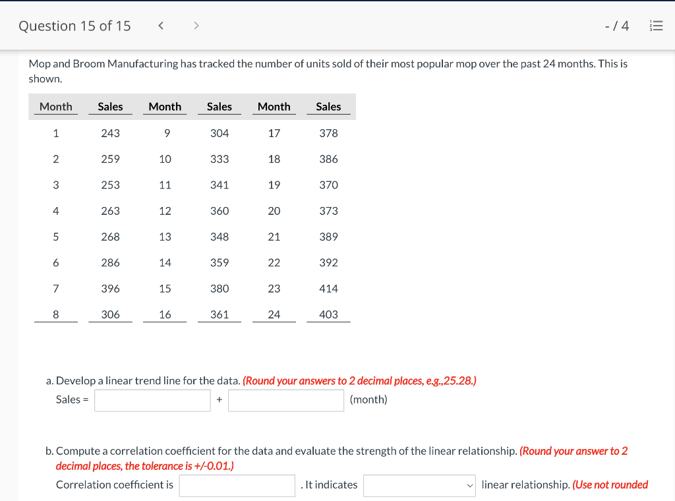Click the Sales intercept answer box
675x501 pixels.
[x=152, y=400]
